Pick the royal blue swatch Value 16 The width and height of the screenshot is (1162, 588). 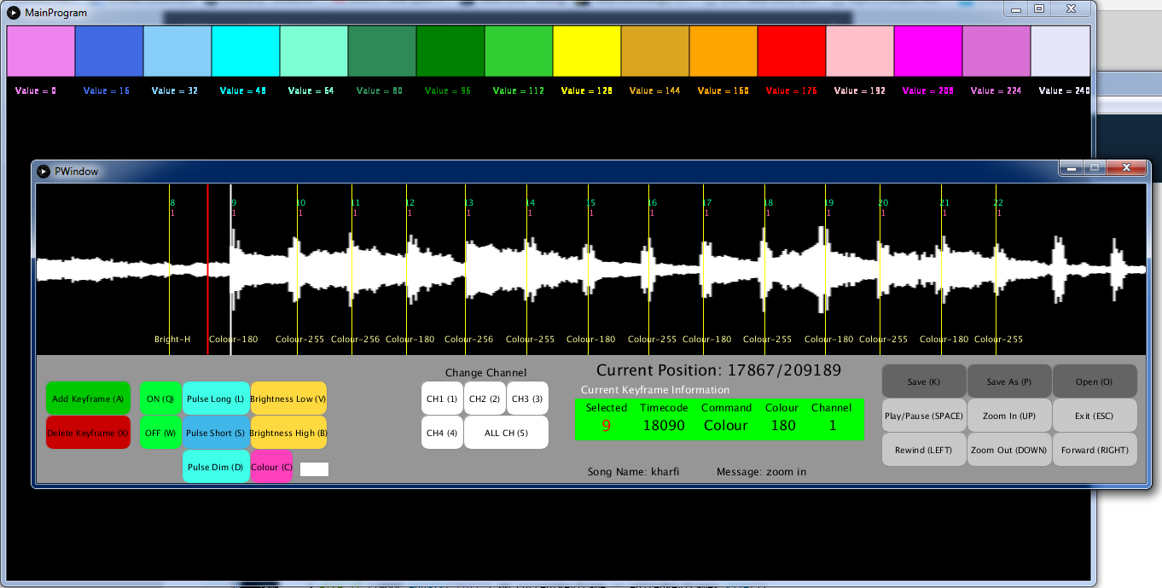pos(109,51)
